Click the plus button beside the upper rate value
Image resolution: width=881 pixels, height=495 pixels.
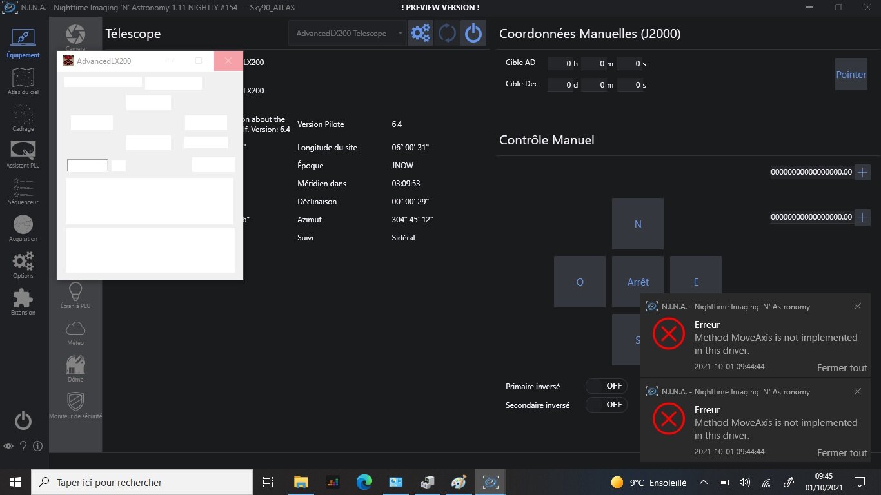coord(862,172)
